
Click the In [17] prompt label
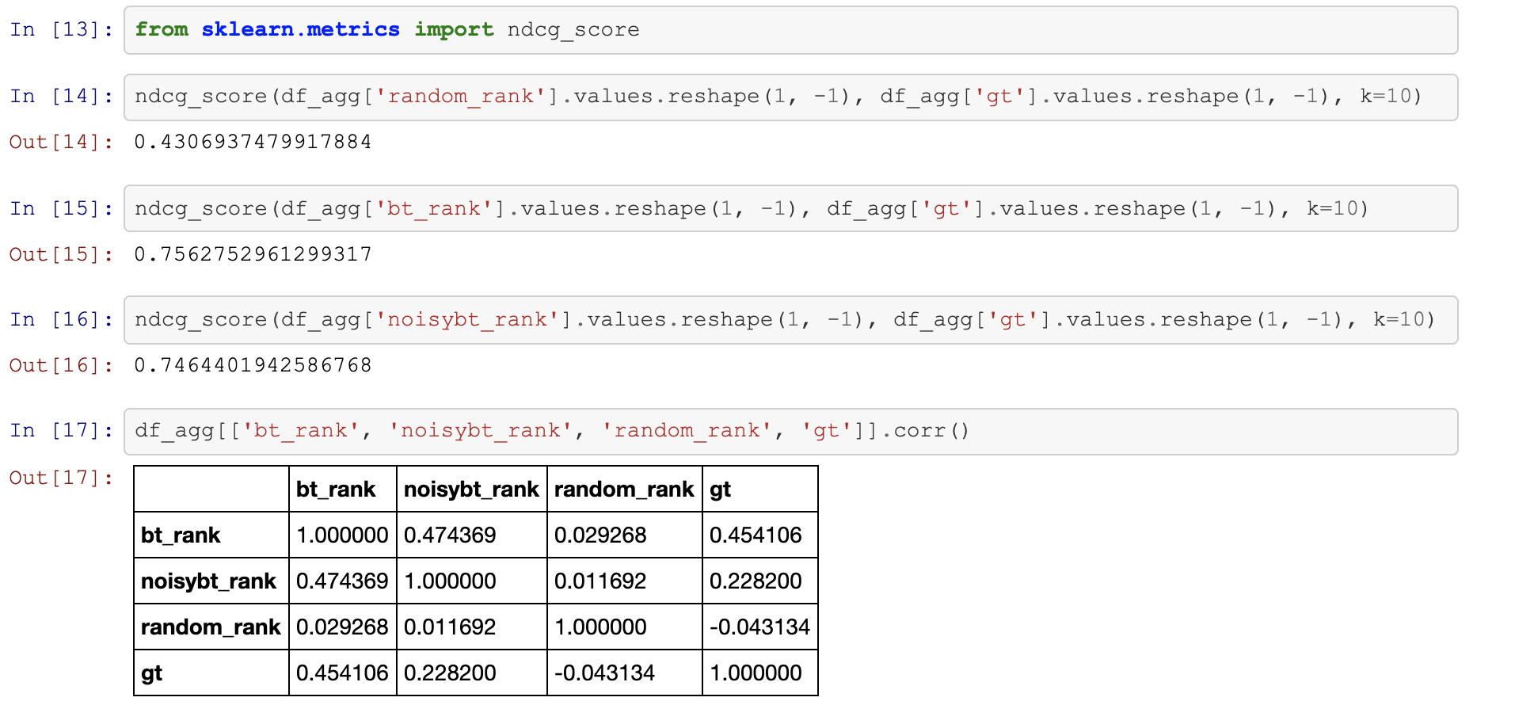coord(62,431)
